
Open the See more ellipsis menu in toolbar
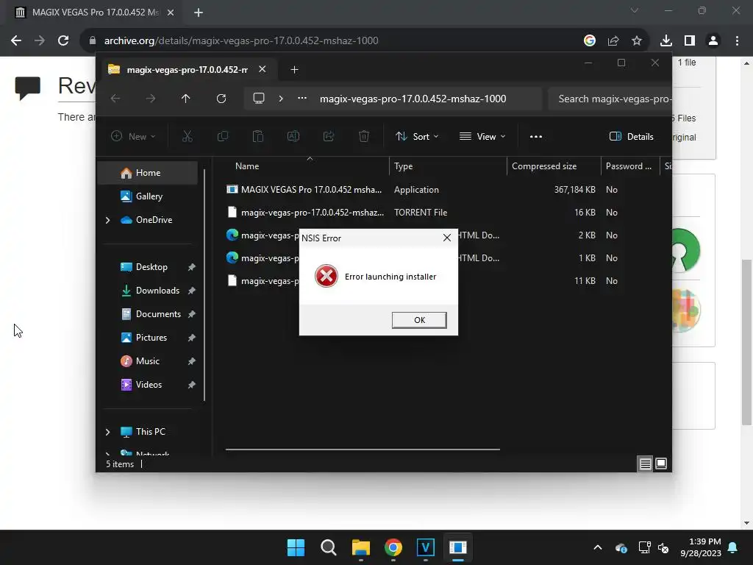click(x=536, y=136)
